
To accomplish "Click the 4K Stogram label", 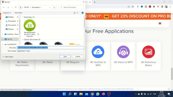I will [x=73, y=62].
